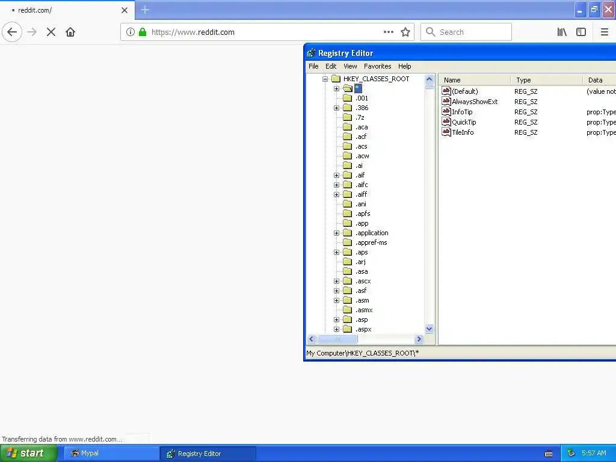This screenshot has width=616, height=462.
Task: Go back using the browser back arrow
Action: click(12, 32)
